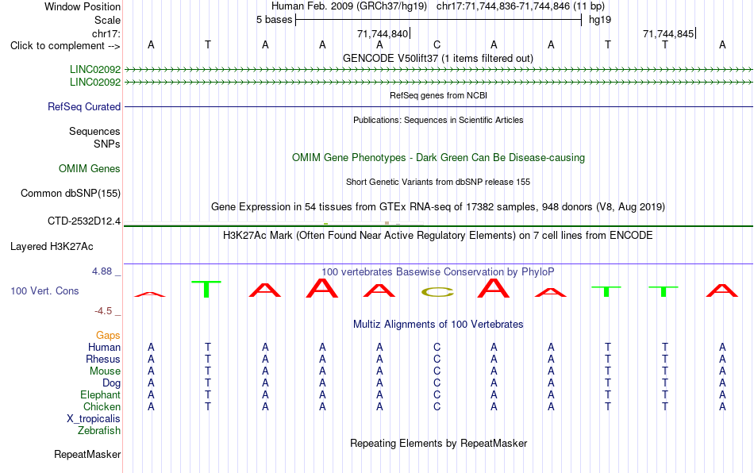
Task: Click the ruler coordinate "71,744,845"
Action: click(x=668, y=33)
